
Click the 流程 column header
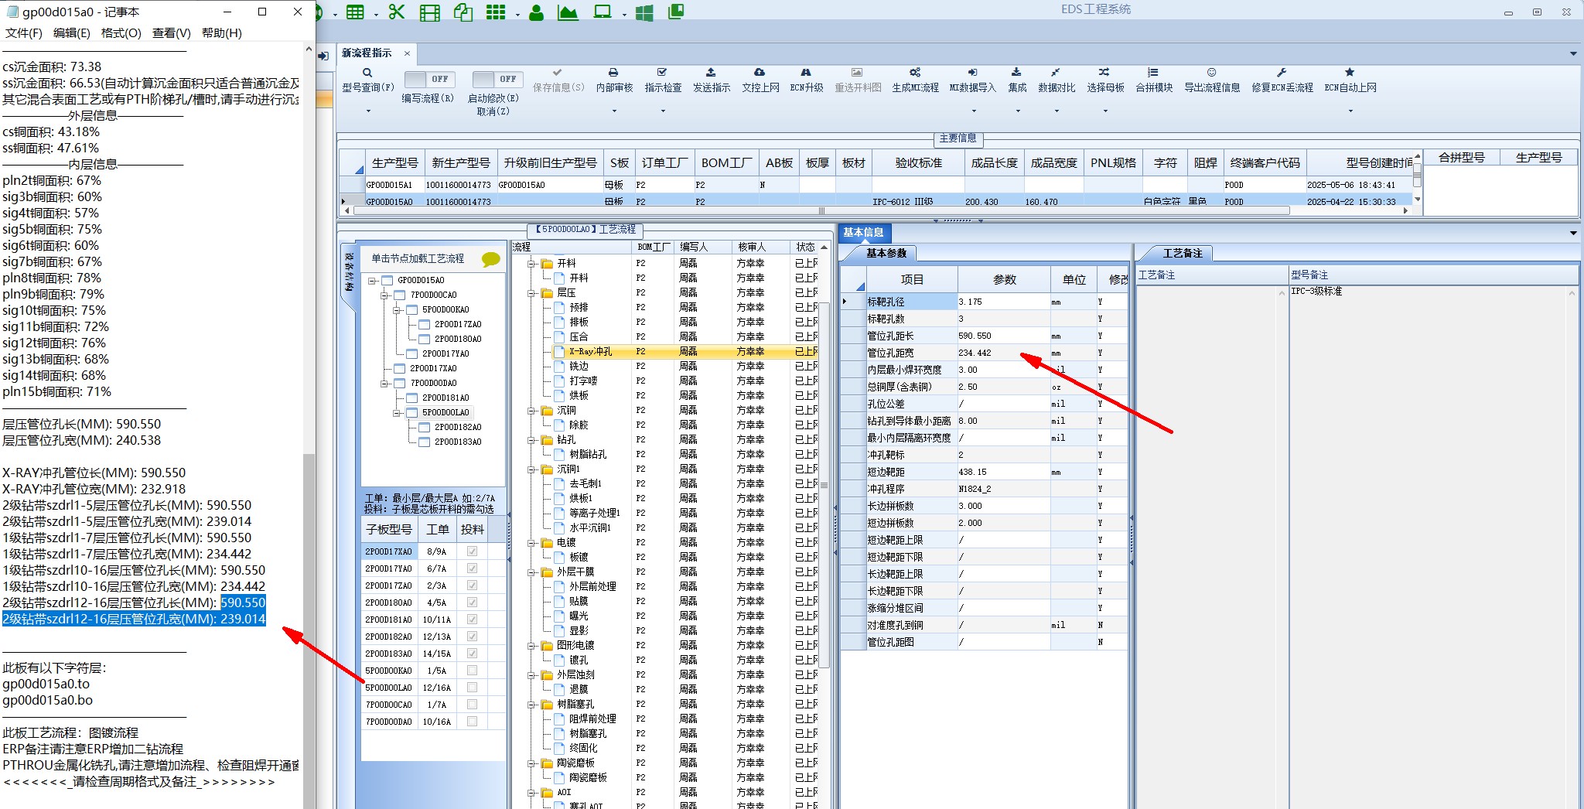click(x=572, y=247)
